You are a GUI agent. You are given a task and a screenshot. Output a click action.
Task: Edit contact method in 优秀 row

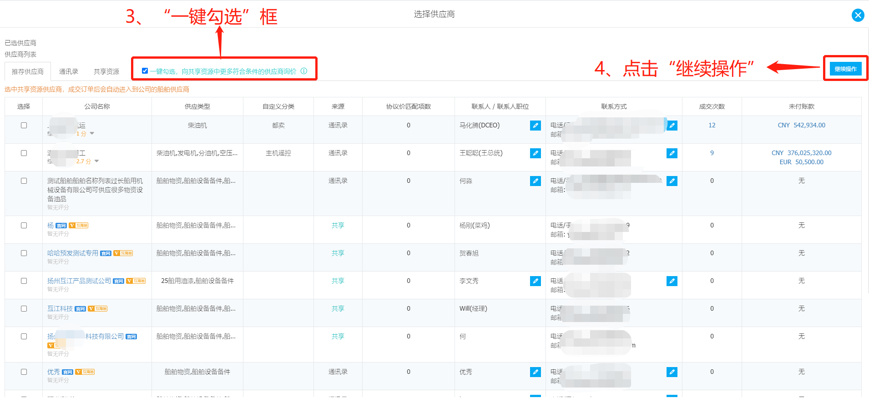pos(672,372)
